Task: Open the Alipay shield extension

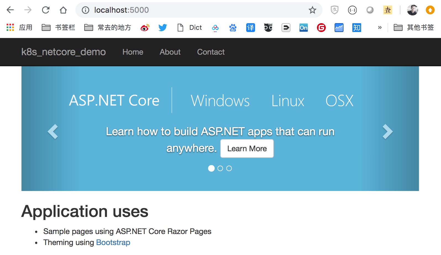Action: pos(335,10)
